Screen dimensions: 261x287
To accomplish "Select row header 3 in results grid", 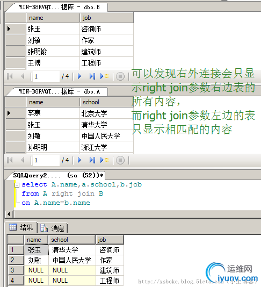I will click(x=16, y=270).
